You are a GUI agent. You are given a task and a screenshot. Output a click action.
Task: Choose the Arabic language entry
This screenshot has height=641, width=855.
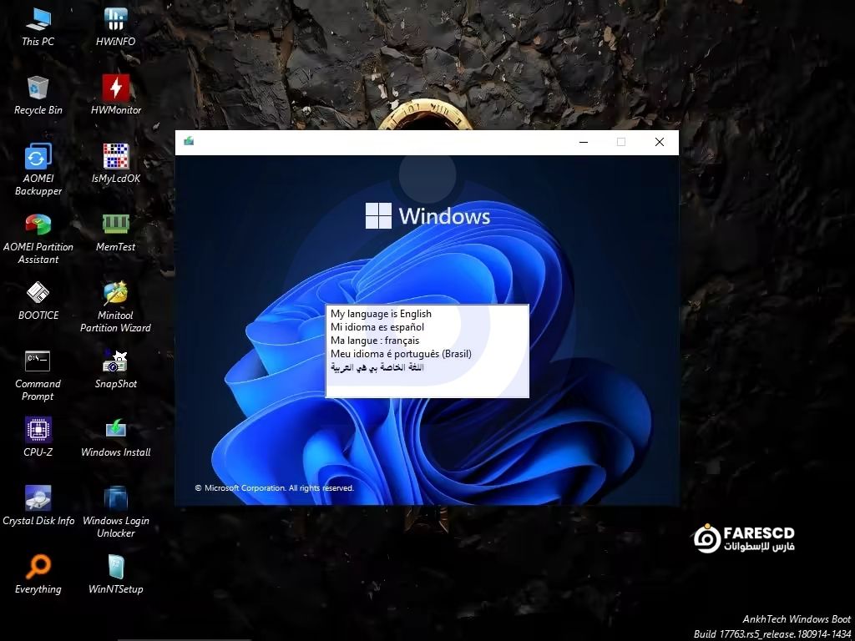coord(377,367)
